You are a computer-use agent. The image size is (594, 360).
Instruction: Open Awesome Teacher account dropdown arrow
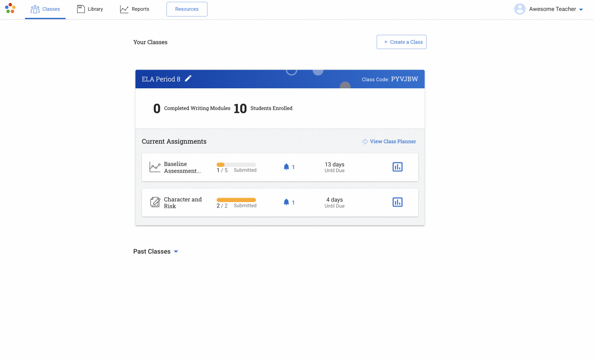coord(581,9)
